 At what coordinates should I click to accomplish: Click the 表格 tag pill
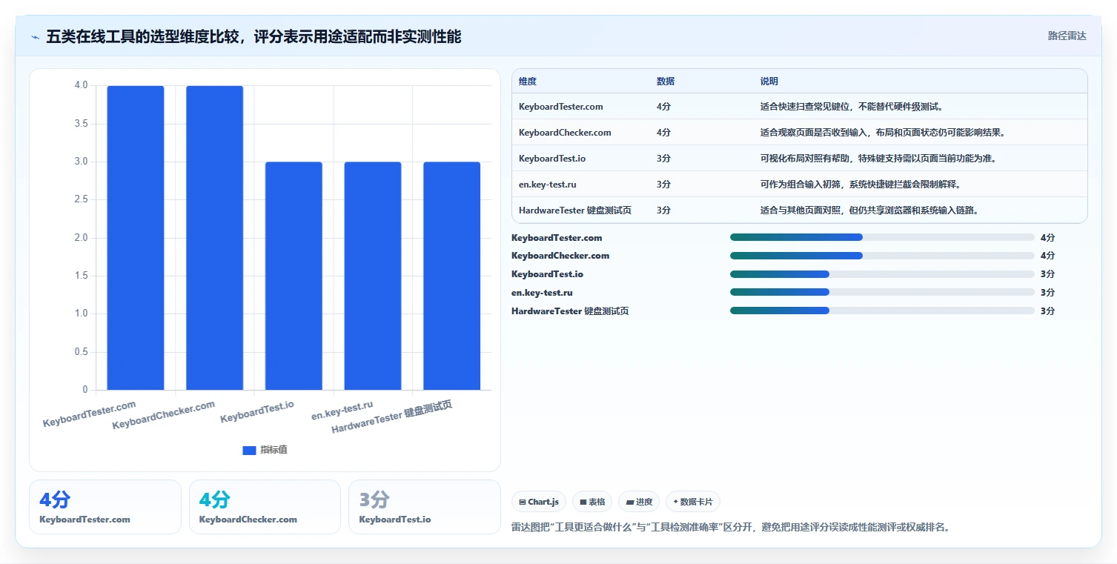pyautogui.click(x=592, y=502)
